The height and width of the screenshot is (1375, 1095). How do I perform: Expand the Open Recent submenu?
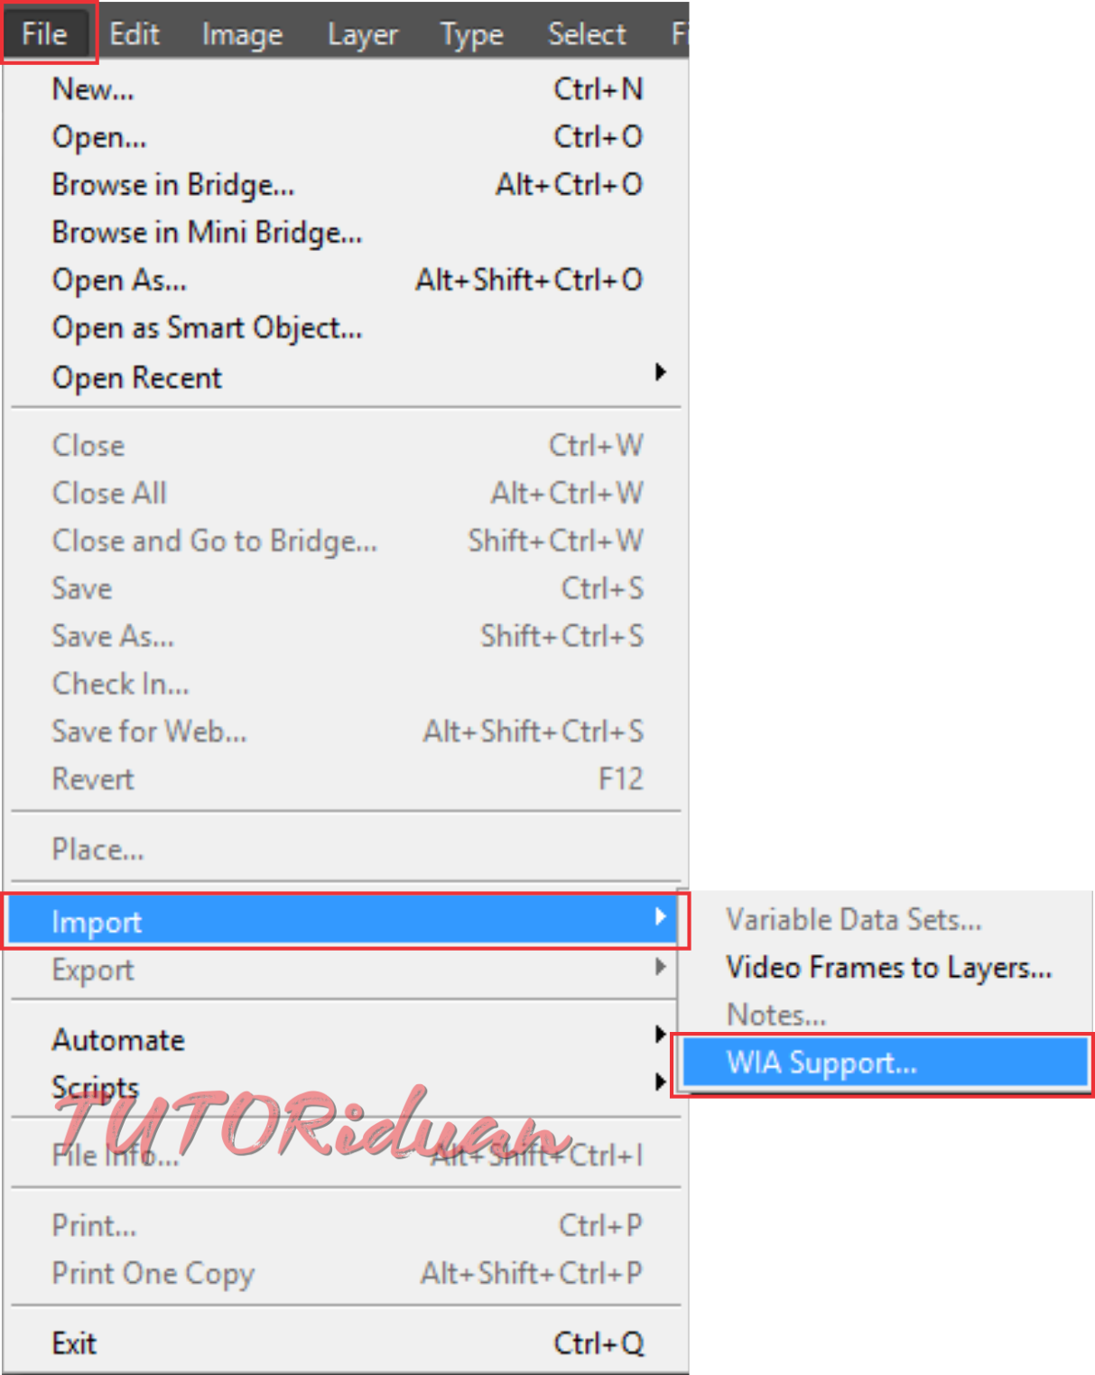tap(346, 377)
